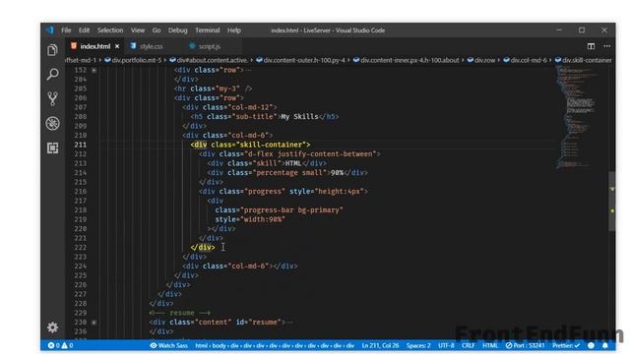Split the editor to the right
This screenshot has width=630, height=354.
591,46
